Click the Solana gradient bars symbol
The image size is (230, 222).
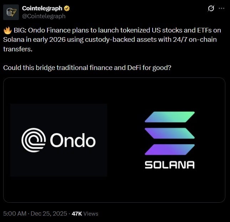tap(169, 133)
